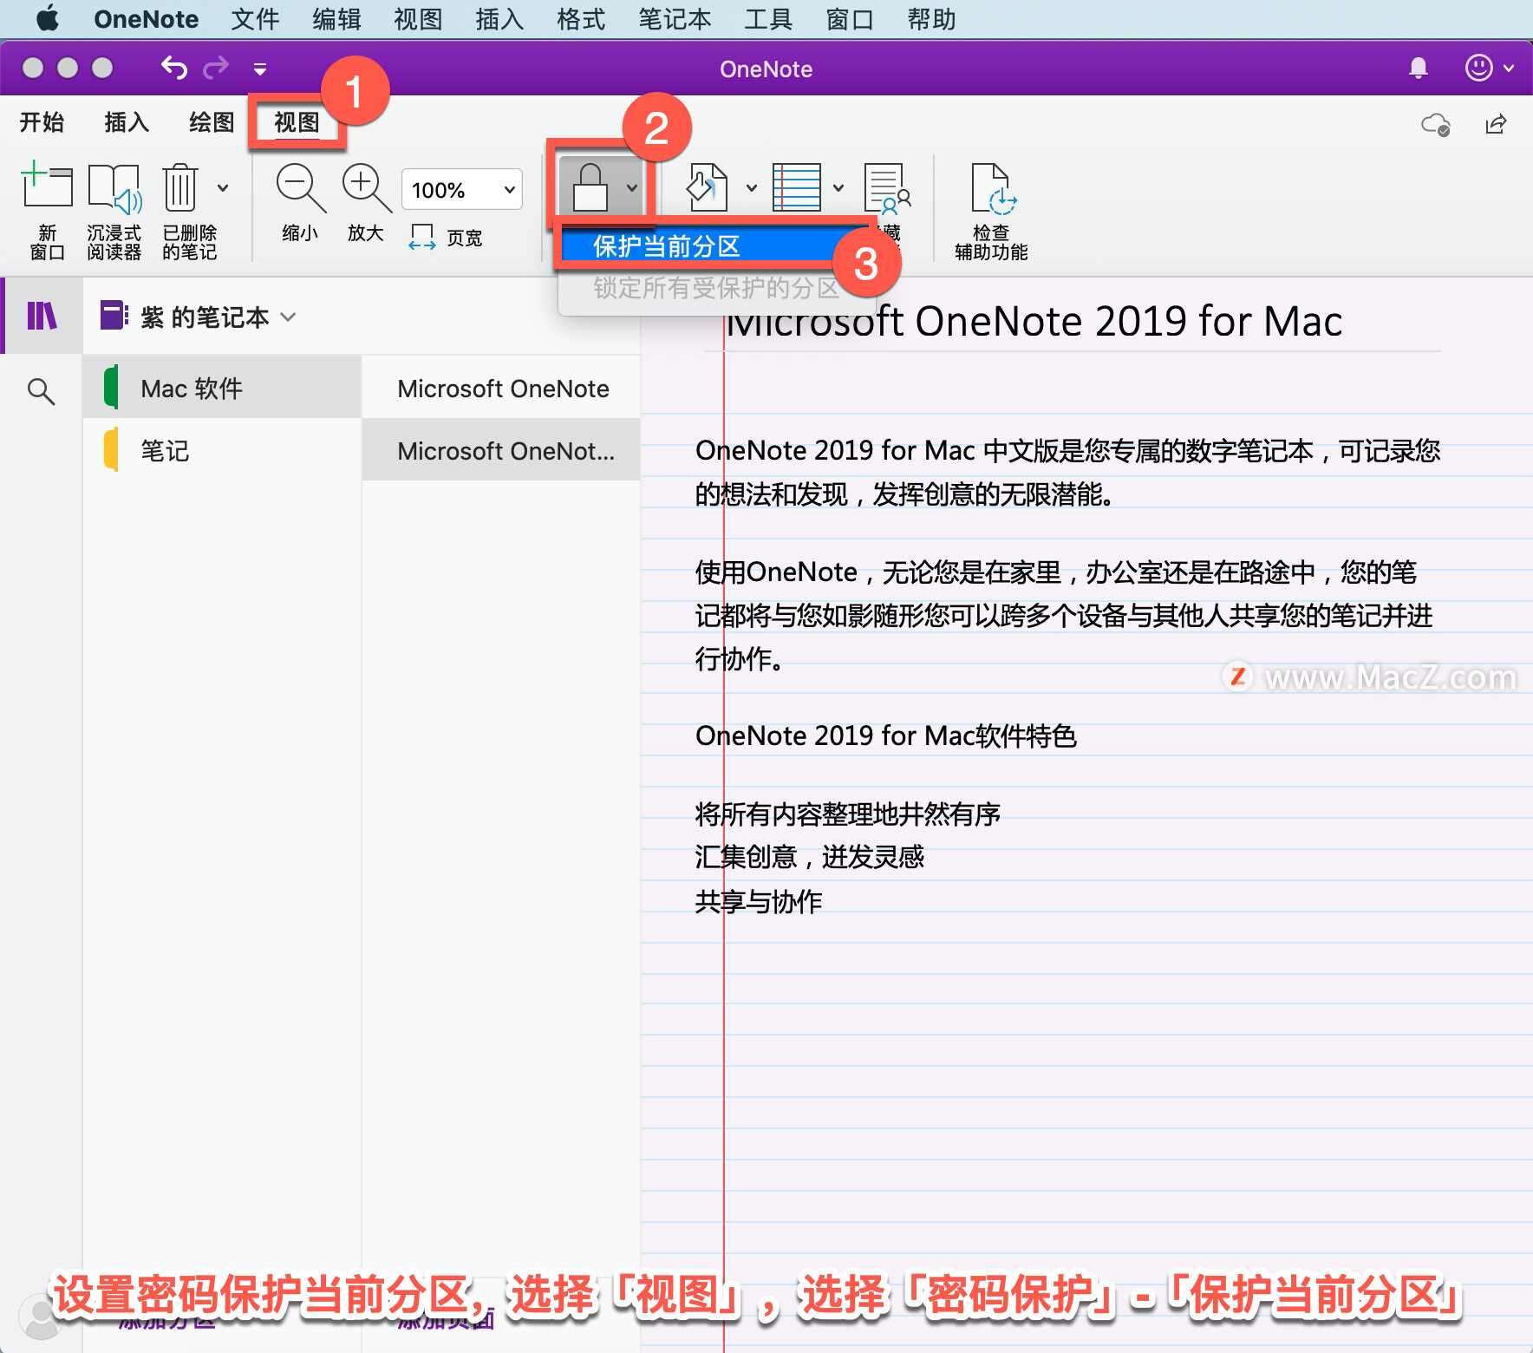
Task: Open the 编辑 menu
Action: pos(336,19)
